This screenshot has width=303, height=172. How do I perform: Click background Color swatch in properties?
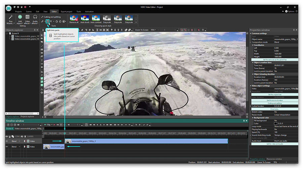(275, 123)
